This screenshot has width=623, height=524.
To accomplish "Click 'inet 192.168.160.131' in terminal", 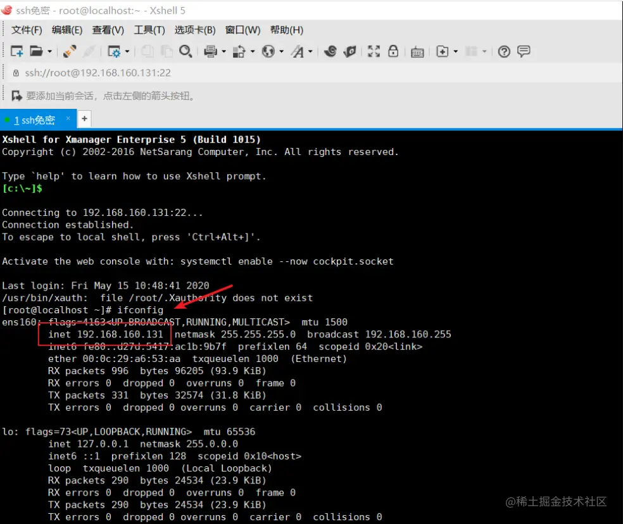I will click(x=106, y=335).
